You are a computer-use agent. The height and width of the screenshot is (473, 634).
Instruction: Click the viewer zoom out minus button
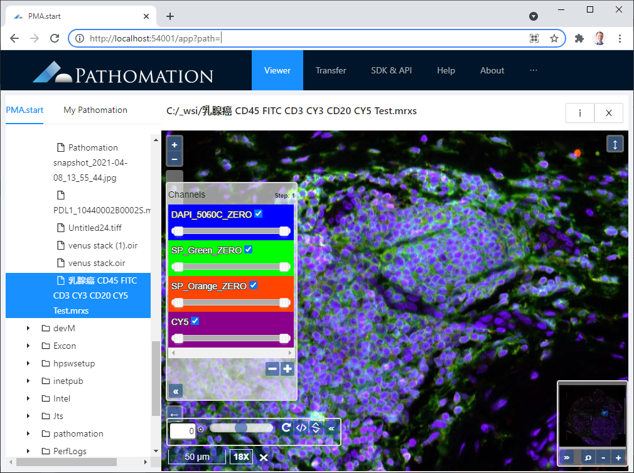point(175,159)
